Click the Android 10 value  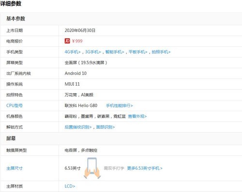(x=76, y=74)
